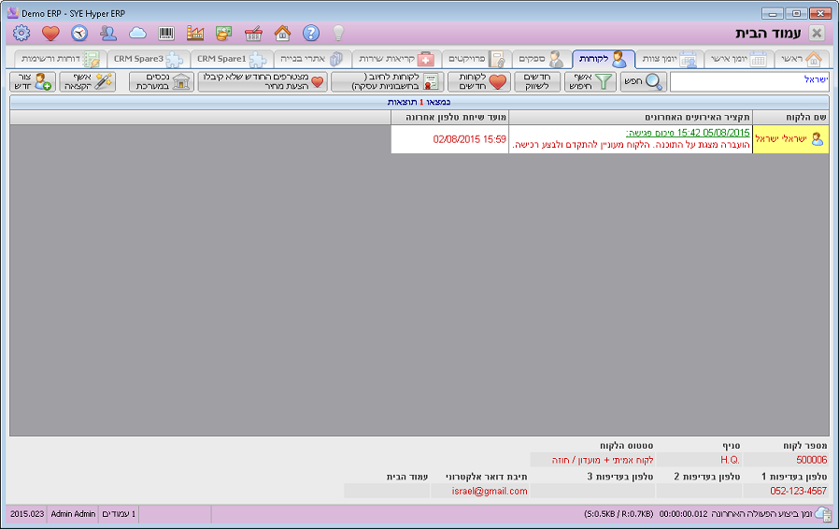This screenshot has height=529, width=839.
Task: Click מועד שיחת טלפון אחרונה column header
Action: coord(449,117)
